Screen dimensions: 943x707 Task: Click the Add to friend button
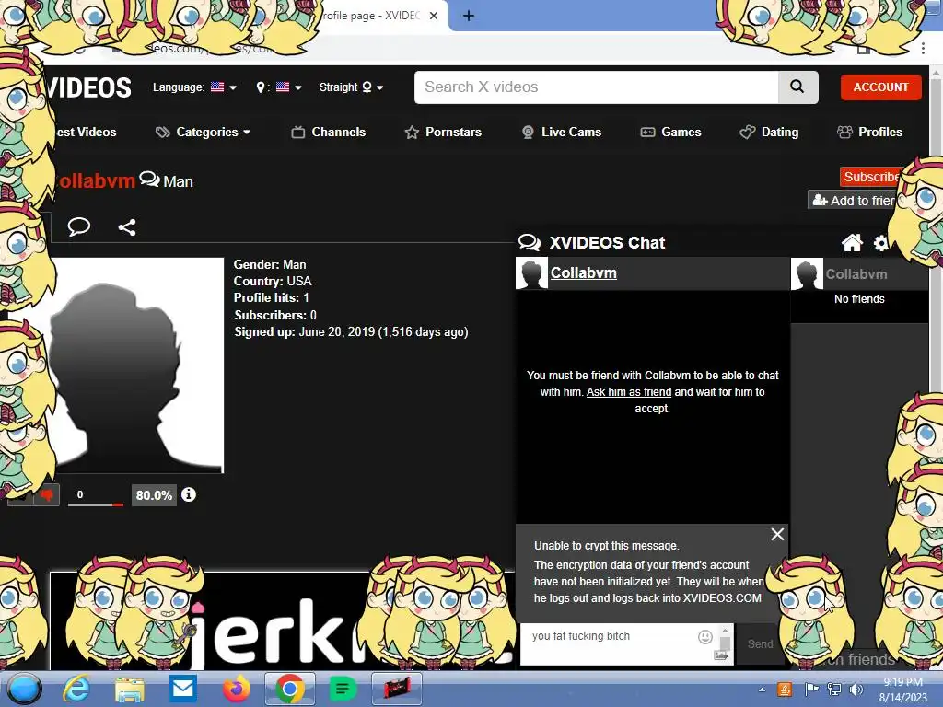point(853,200)
